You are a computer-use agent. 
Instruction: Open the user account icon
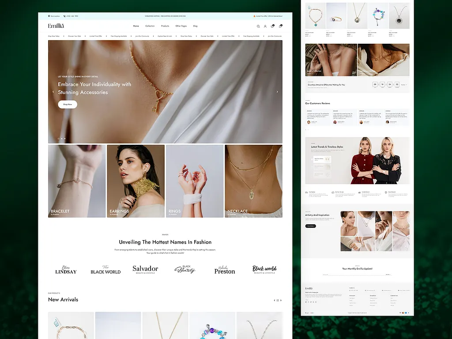tap(265, 26)
